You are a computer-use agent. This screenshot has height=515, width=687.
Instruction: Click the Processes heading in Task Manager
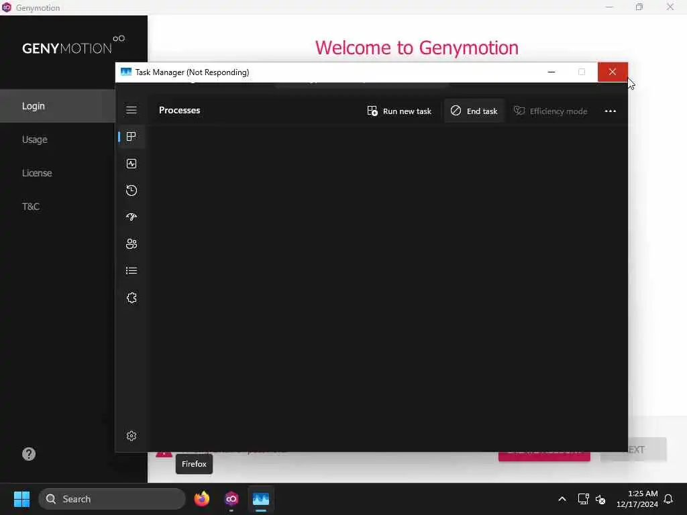[x=180, y=111]
